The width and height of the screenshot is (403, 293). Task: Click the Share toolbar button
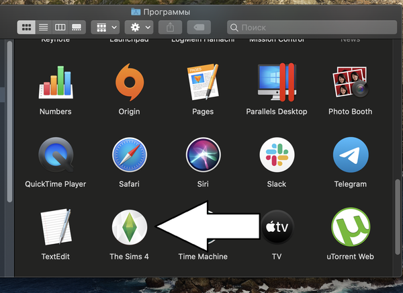tap(170, 28)
